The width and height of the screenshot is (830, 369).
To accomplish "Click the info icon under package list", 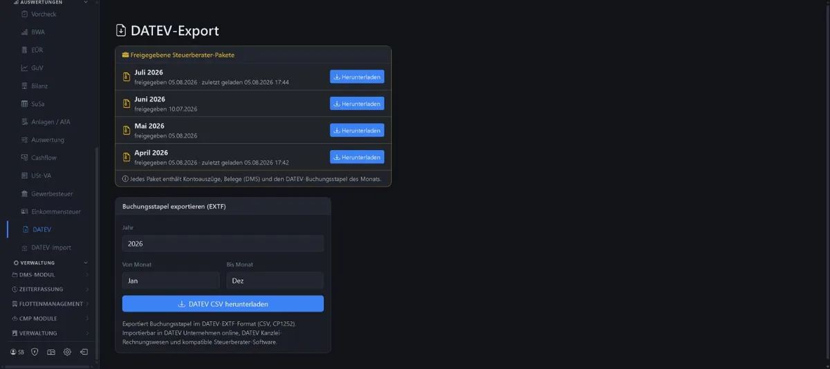I will 125,179.
